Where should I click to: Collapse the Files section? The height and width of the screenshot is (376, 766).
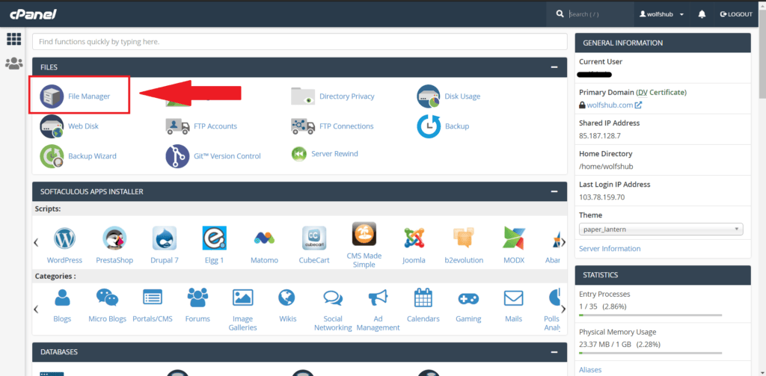point(554,67)
